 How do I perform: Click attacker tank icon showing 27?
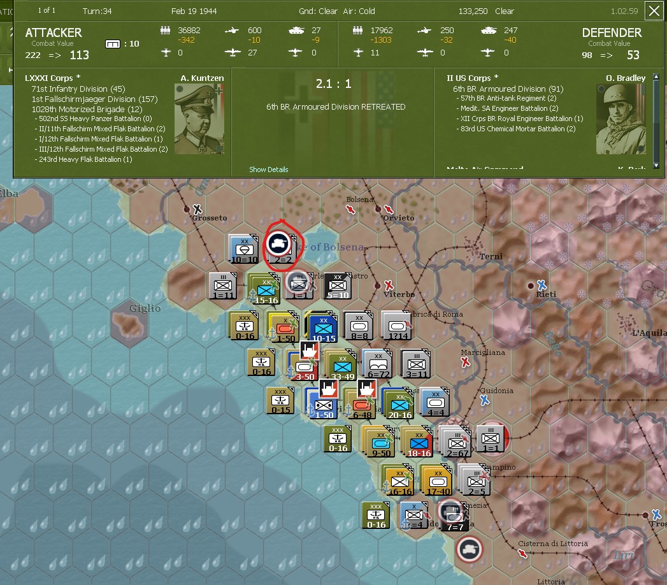(x=296, y=30)
